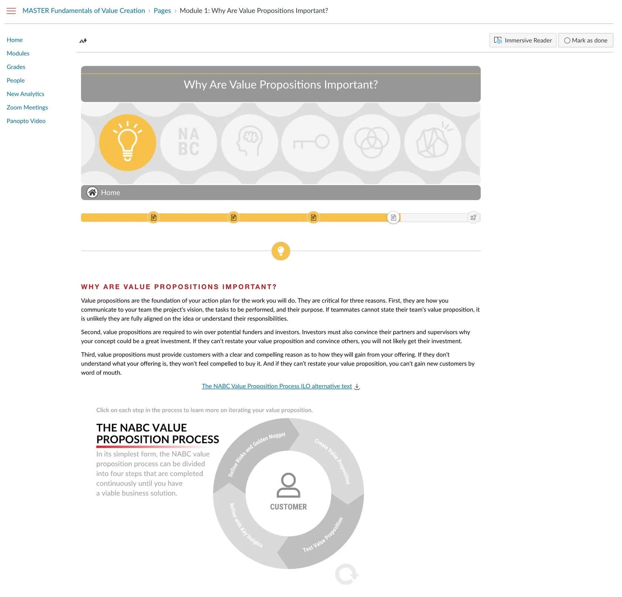Click the accessibility text icon near the toolbar

point(83,41)
